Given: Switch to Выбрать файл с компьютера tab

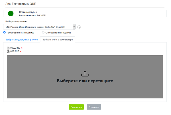Looking at the screenshot, I should 58,39.
